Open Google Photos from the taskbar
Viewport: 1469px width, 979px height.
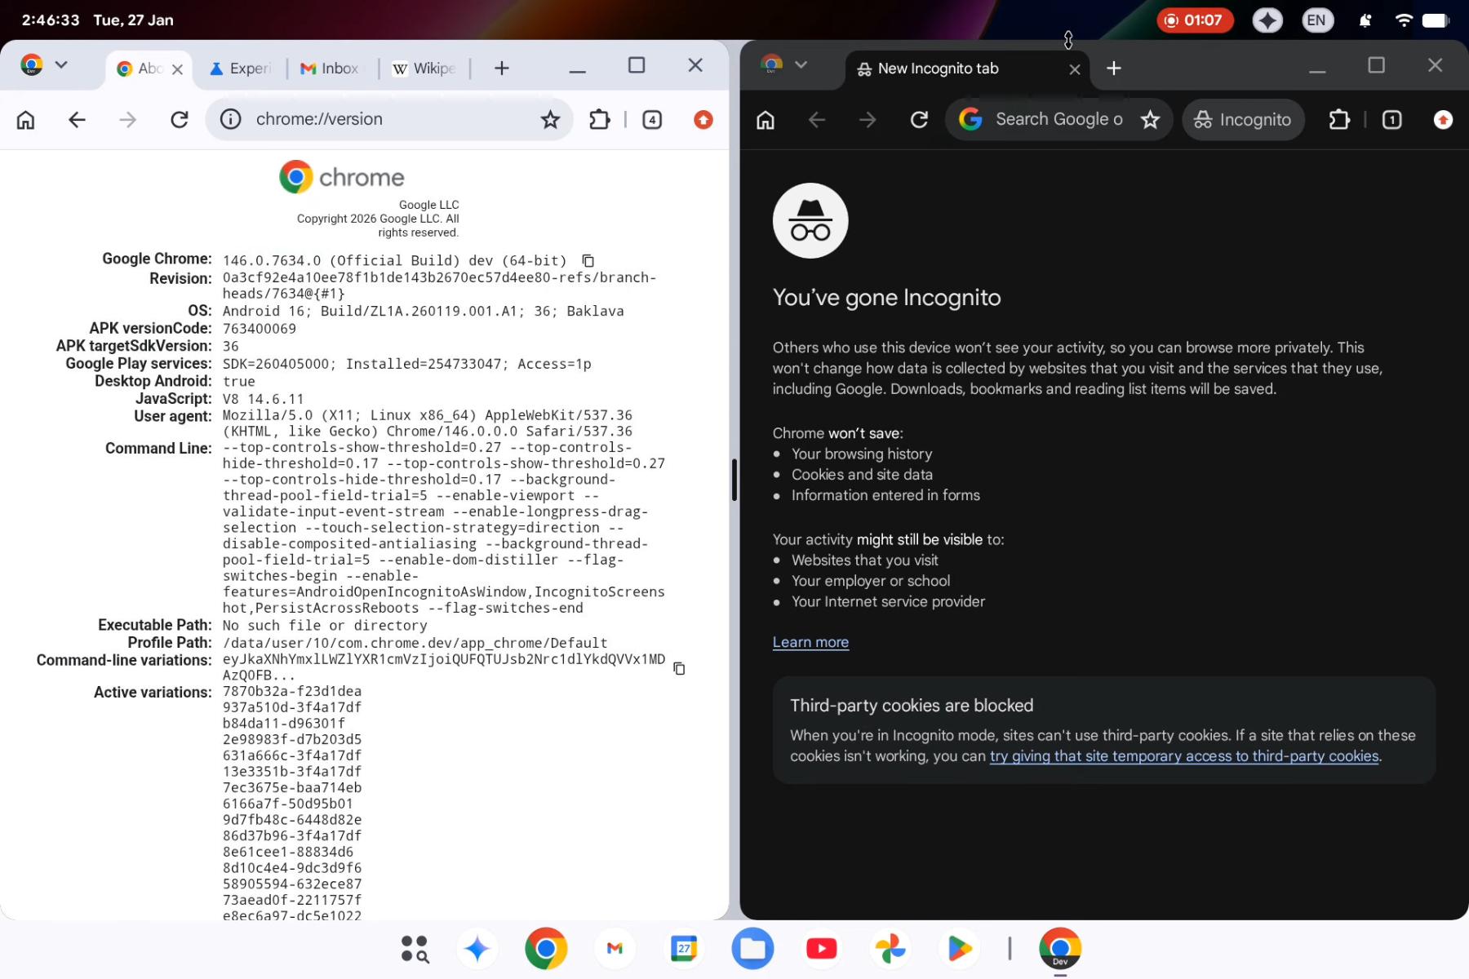(890, 949)
